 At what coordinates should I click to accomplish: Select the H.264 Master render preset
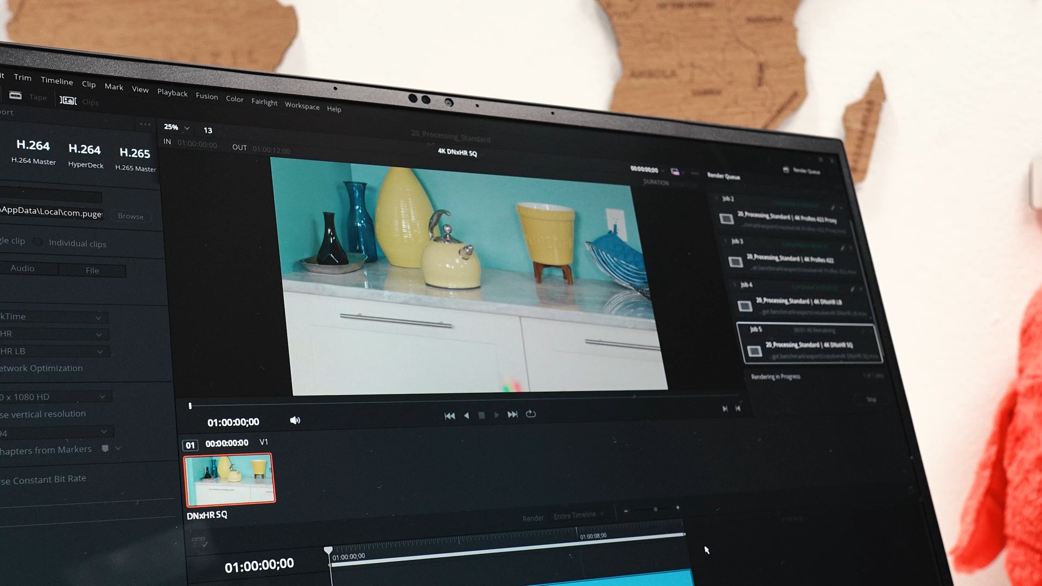(33, 151)
